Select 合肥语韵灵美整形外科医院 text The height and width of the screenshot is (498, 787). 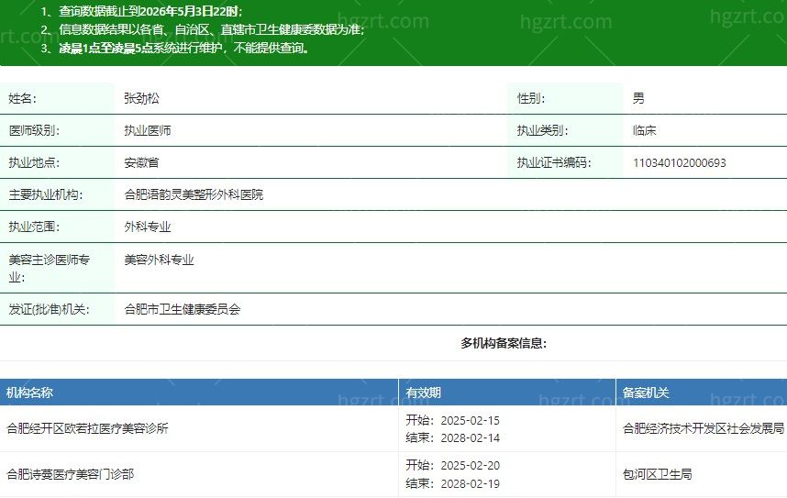(194, 194)
